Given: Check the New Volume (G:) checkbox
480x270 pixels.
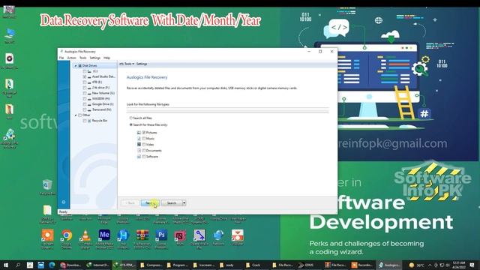Looking at the screenshot, I should pos(85,93).
